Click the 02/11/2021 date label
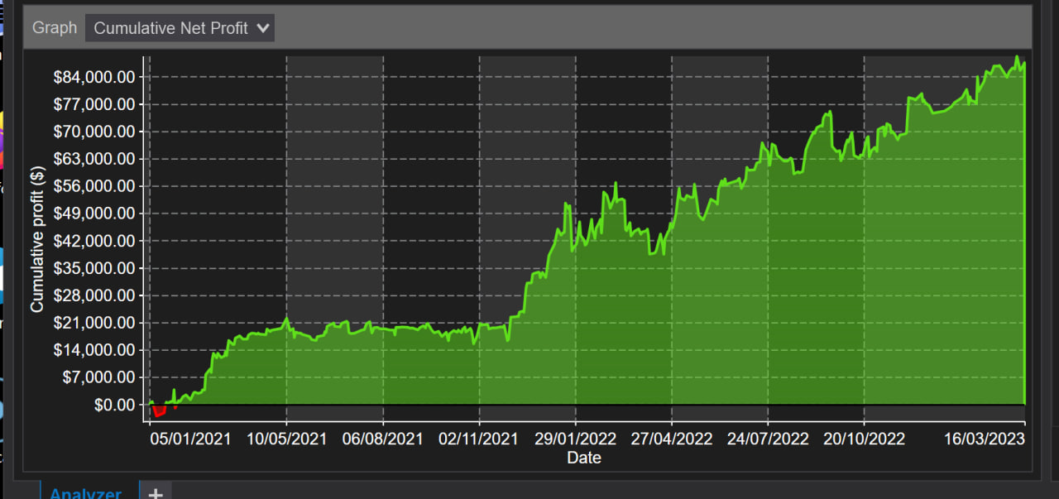The image size is (1059, 499). [x=478, y=439]
